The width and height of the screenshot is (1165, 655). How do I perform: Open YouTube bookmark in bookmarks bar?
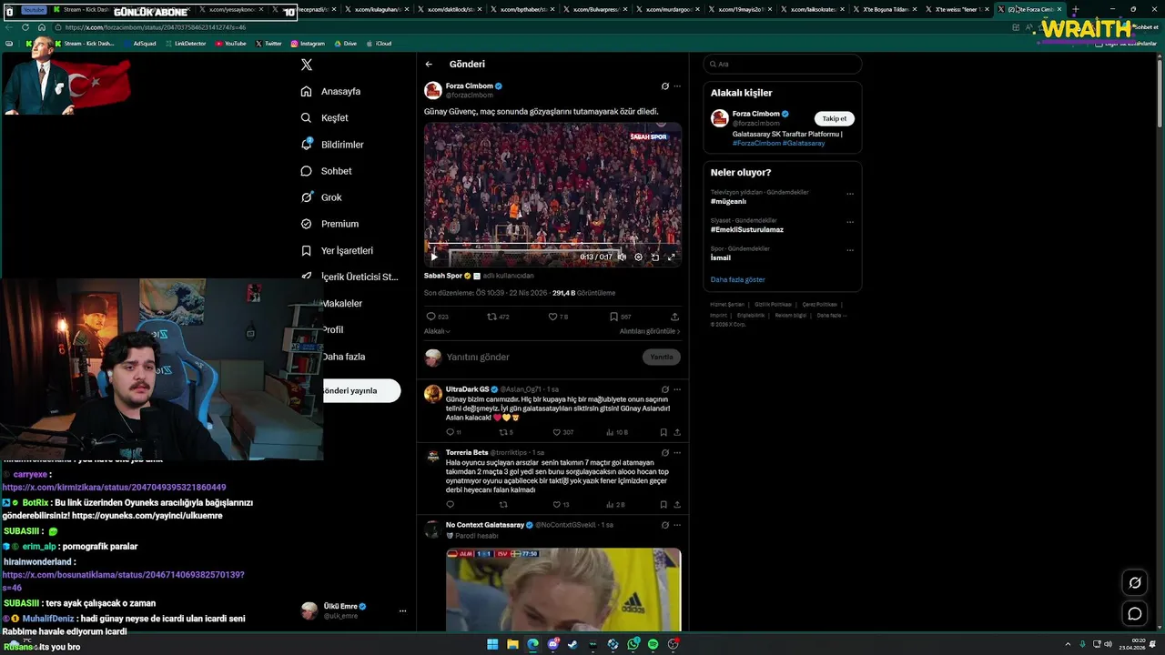pyautogui.click(x=230, y=44)
